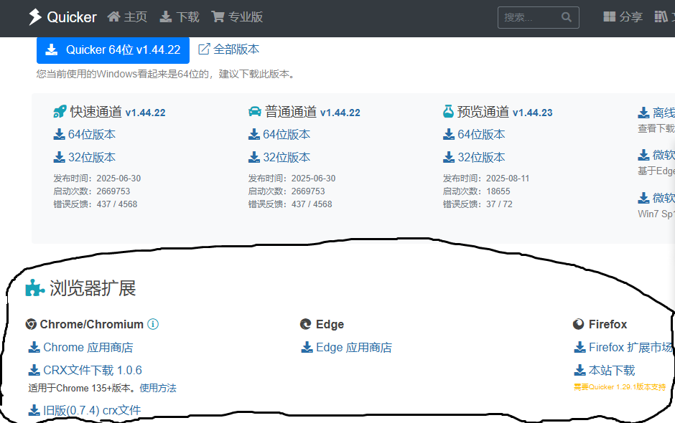The image size is (675, 423).
Task: Click the Edge browser logo icon
Action: click(306, 324)
